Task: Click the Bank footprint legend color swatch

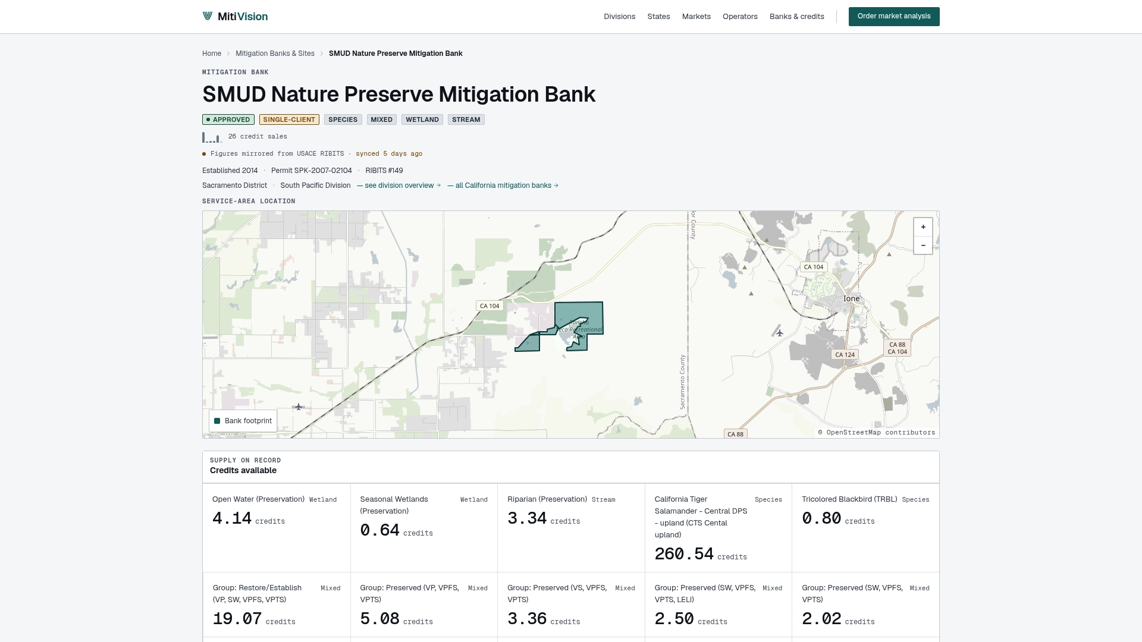Action: pyautogui.click(x=217, y=421)
